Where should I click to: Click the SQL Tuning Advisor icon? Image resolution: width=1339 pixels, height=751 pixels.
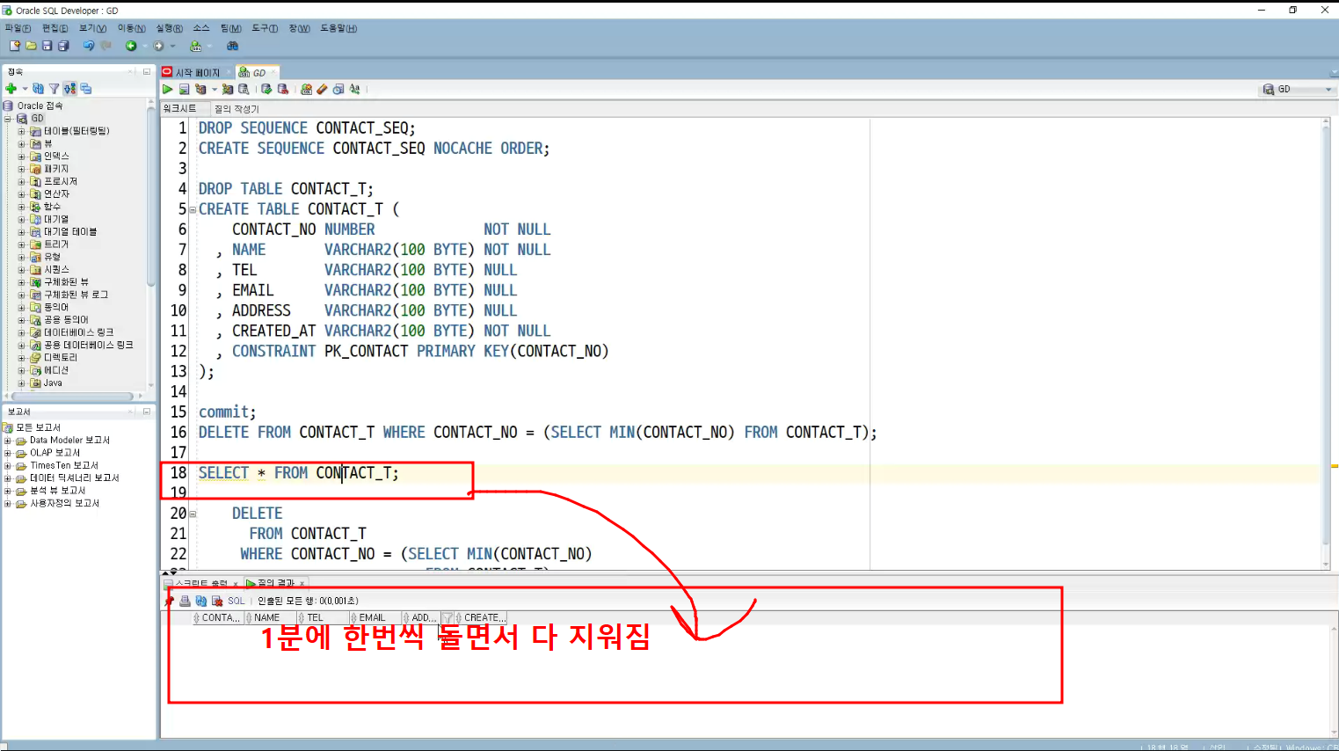(x=244, y=89)
